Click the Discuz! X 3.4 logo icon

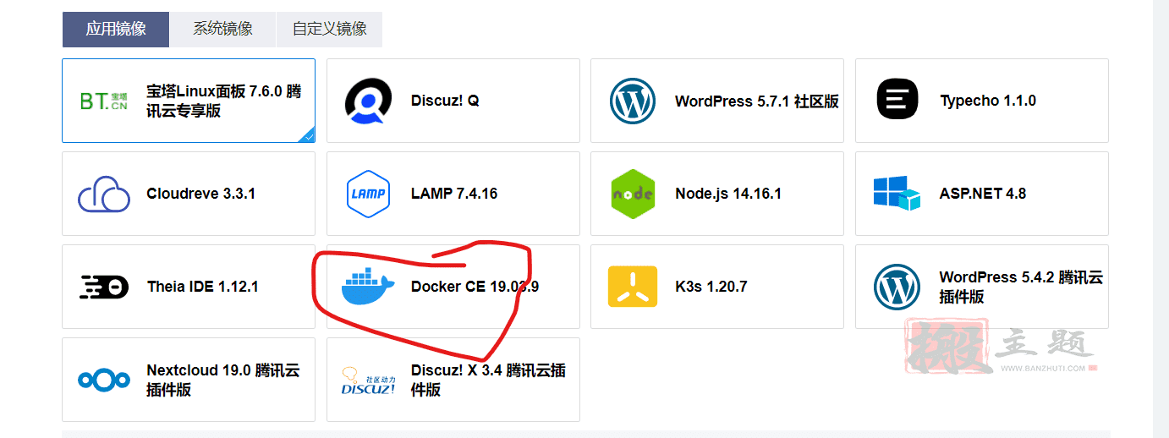pos(369,381)
